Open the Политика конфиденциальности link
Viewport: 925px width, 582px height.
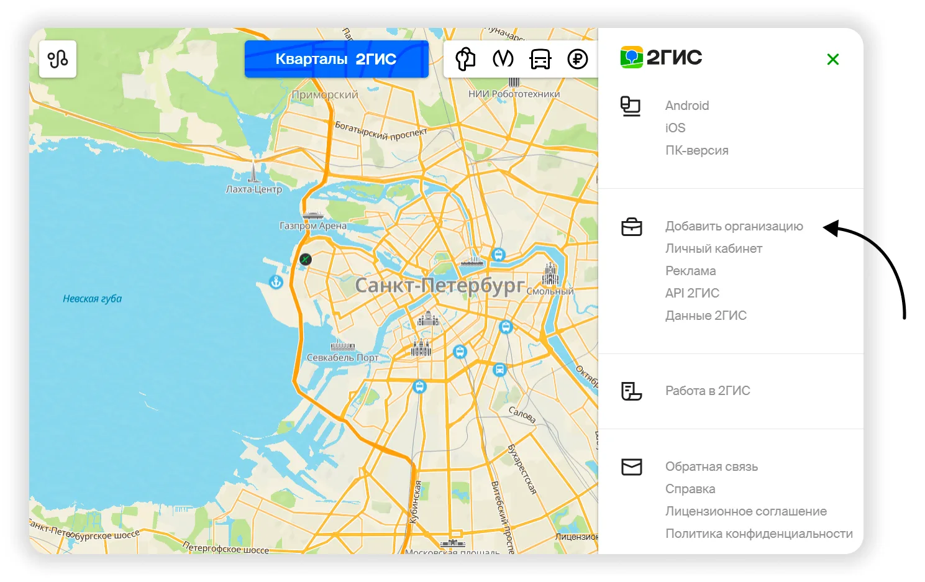(759, 534)
